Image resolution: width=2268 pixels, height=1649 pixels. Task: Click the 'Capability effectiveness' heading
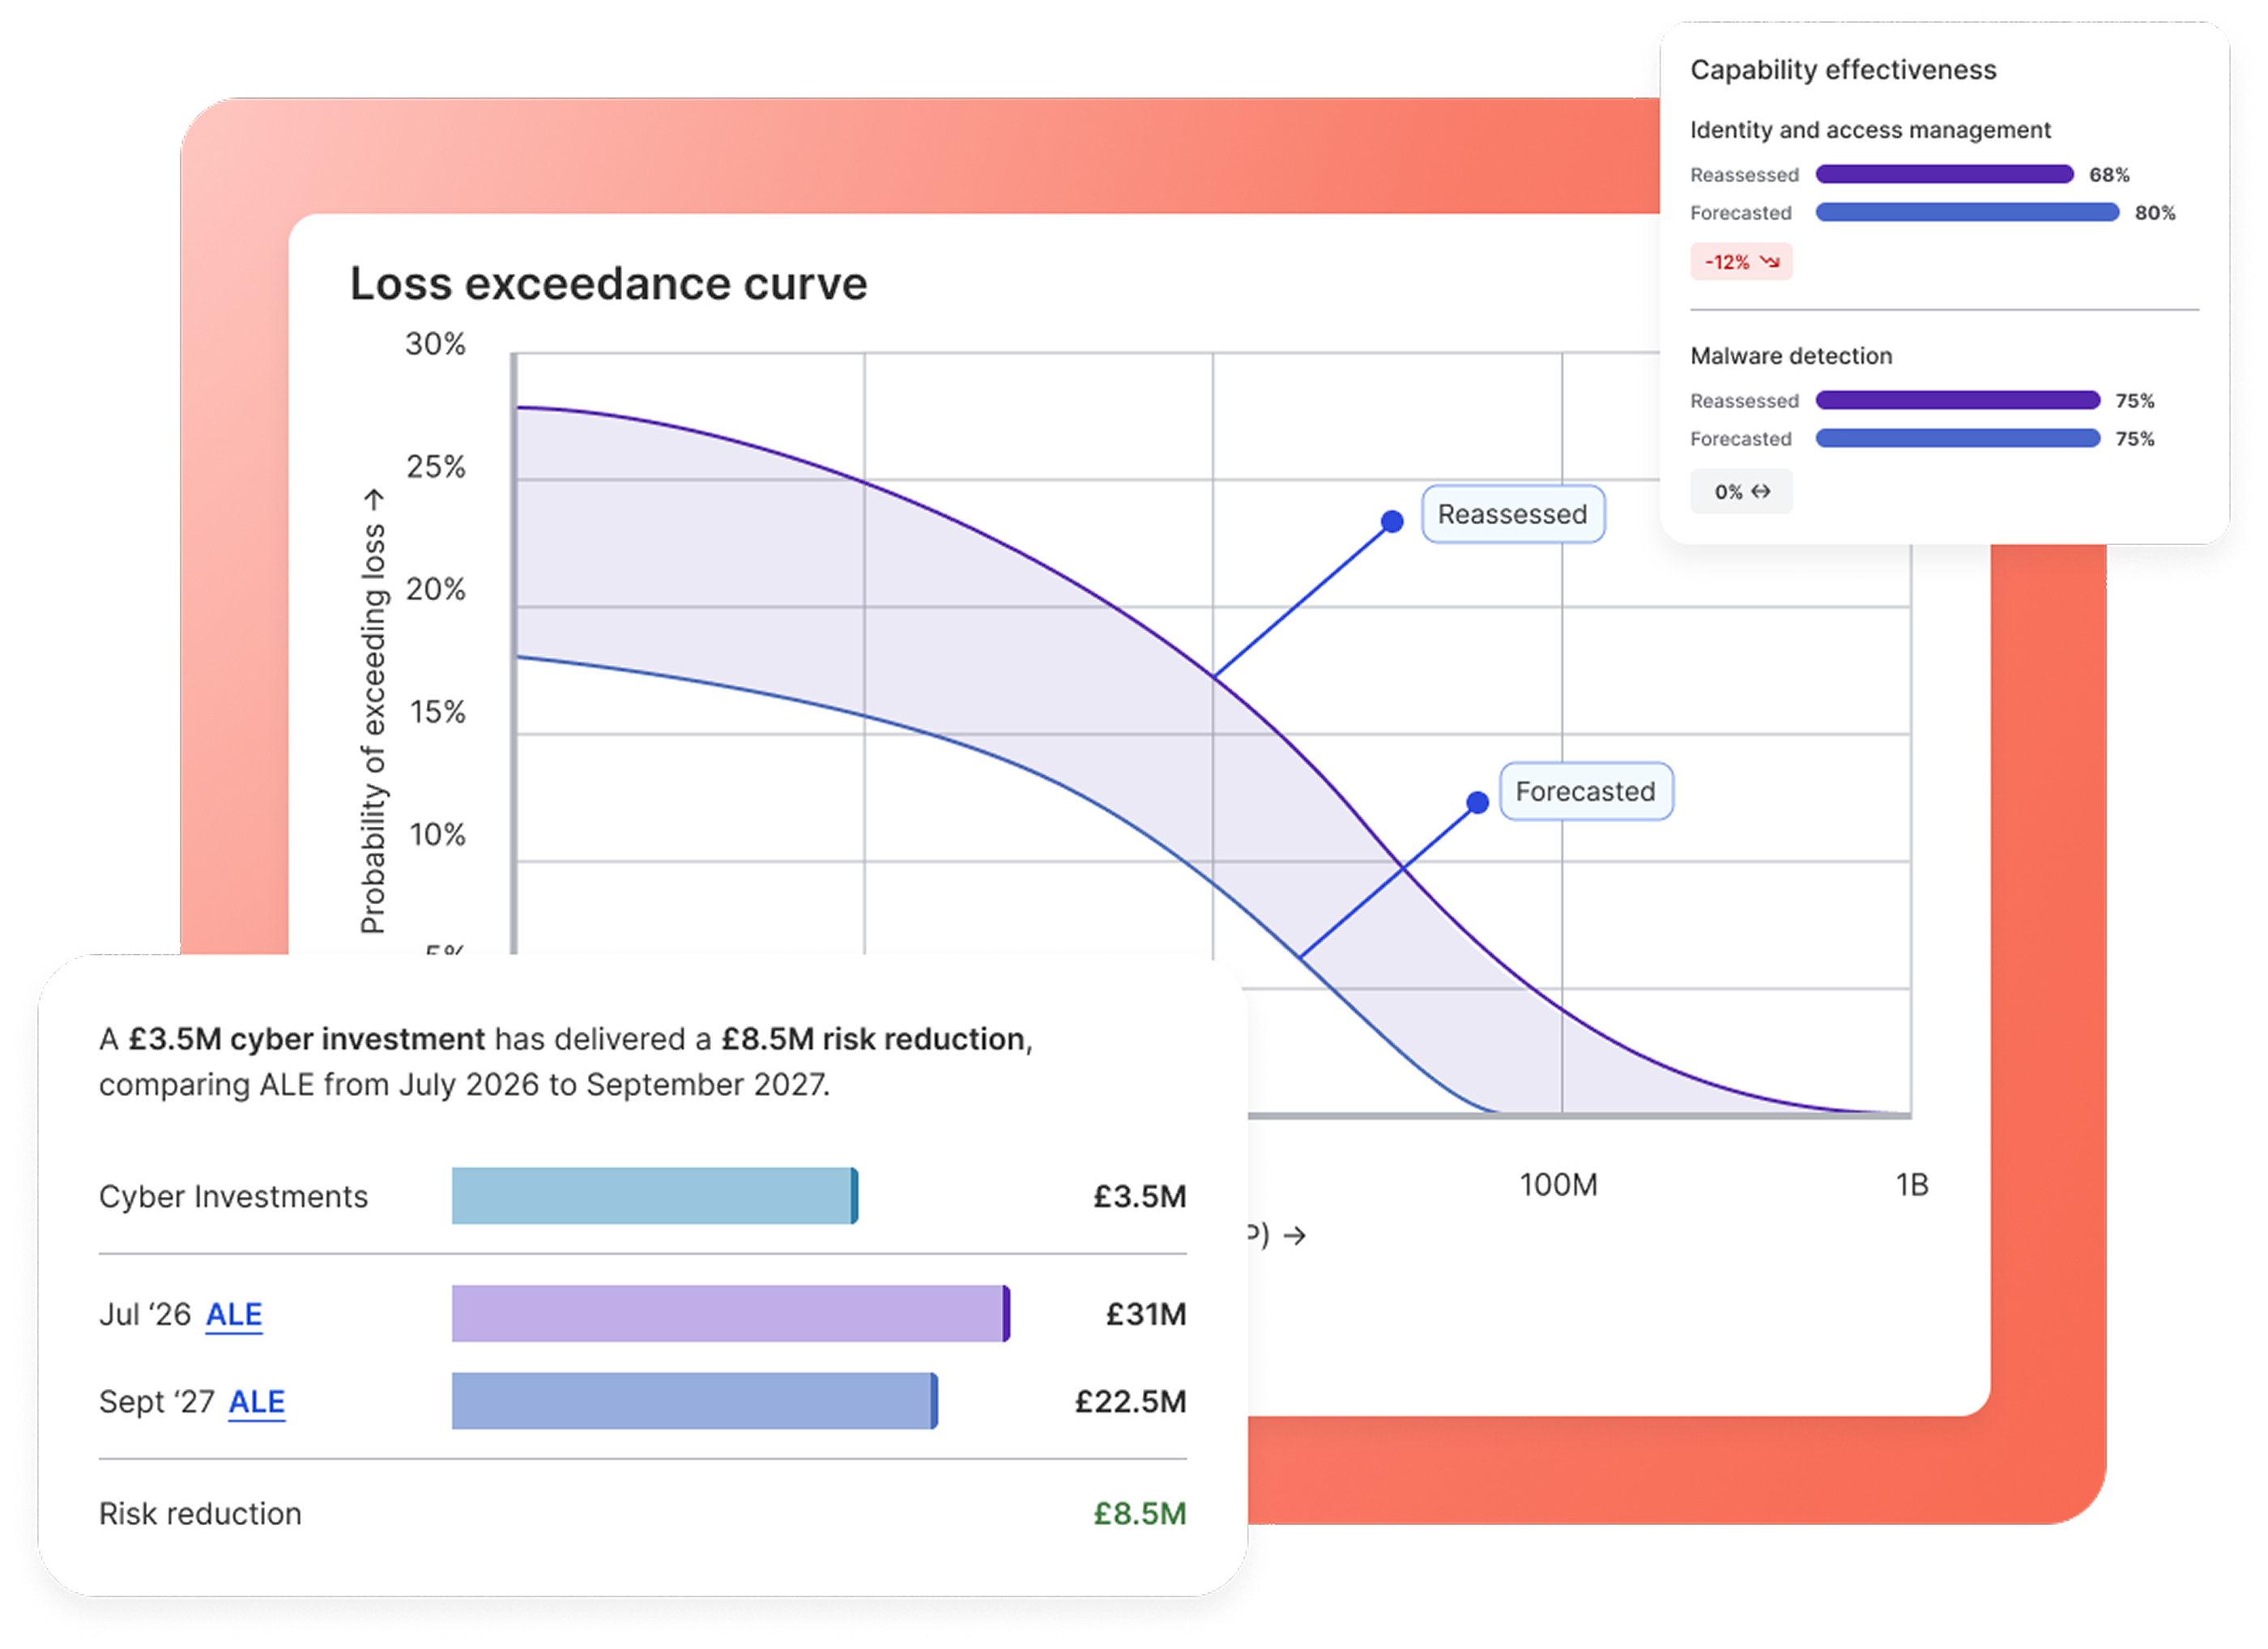pos(1843,70)
